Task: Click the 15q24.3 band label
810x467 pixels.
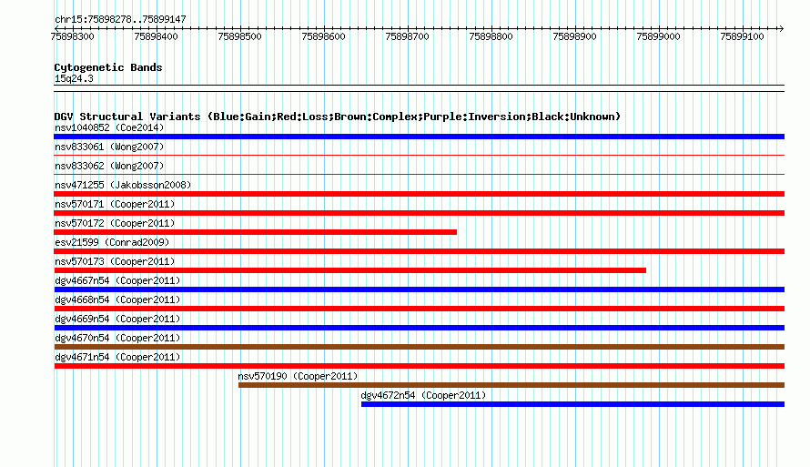Action: coord(74,78)
